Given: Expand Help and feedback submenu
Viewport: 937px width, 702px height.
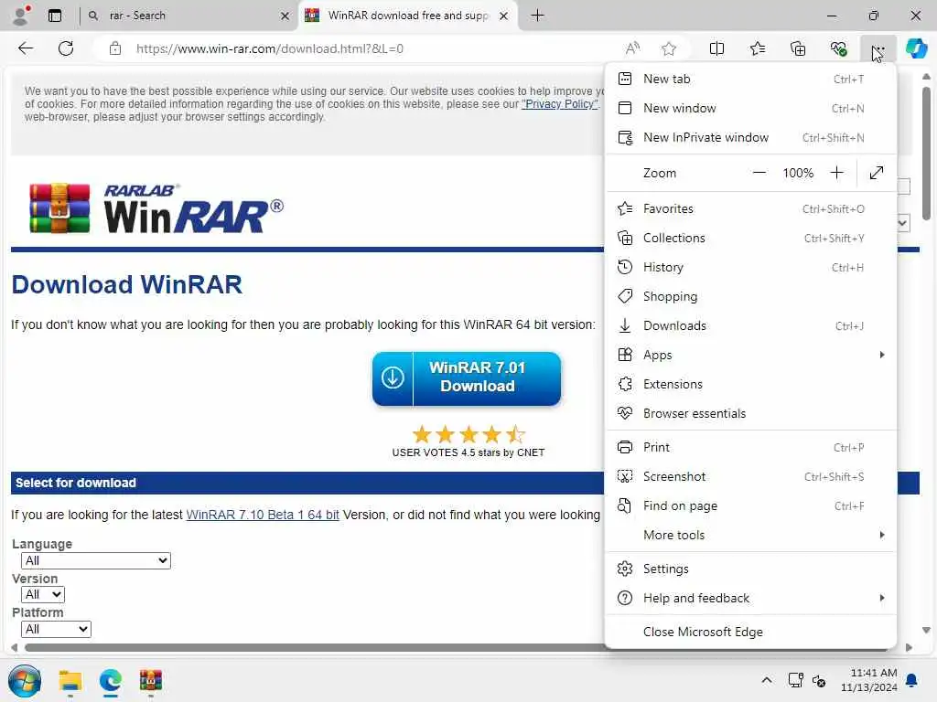Looking at the screenshot, I should tap(750, 598).
